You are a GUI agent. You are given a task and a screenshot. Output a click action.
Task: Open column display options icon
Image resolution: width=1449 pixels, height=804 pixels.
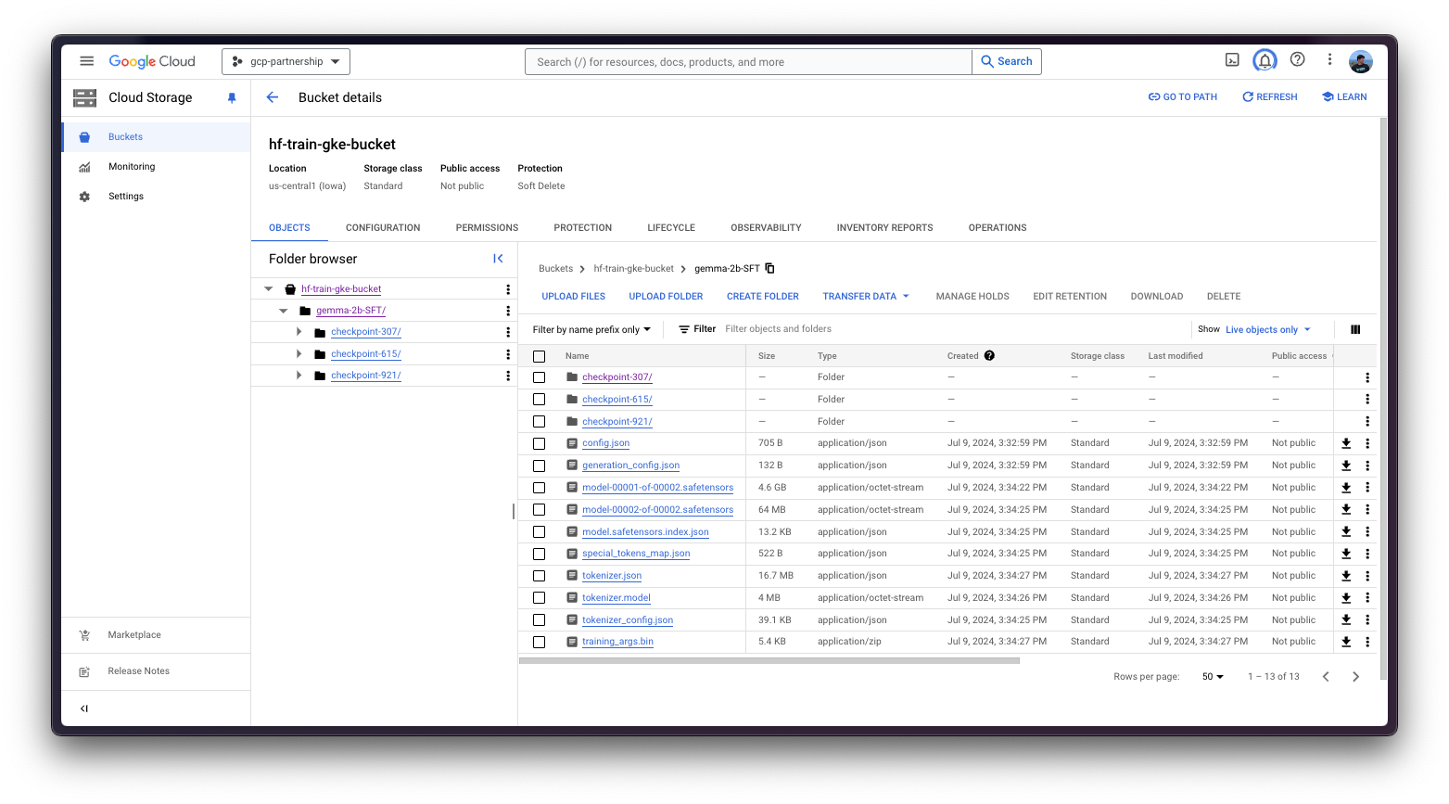[1355, 329]
